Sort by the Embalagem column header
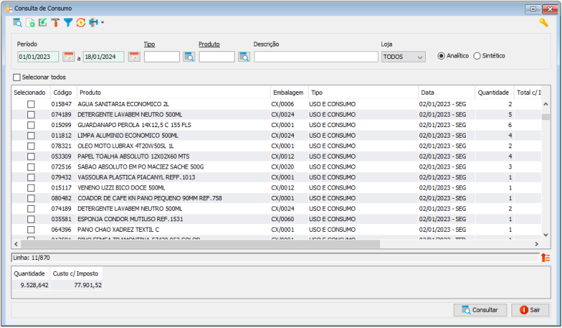This screenshot has height=328, width=562. pos(289,93)
